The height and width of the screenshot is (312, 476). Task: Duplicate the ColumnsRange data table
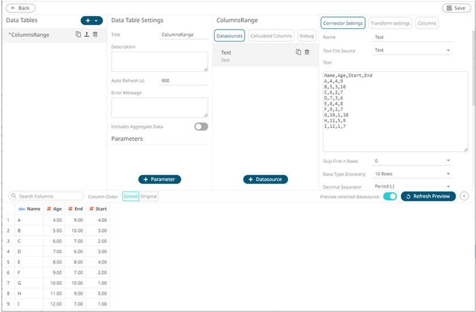coord(78,35)
